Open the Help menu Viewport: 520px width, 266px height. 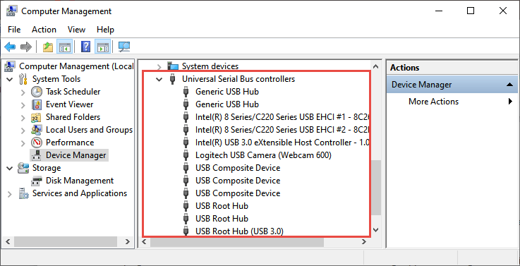pos(105,30)
